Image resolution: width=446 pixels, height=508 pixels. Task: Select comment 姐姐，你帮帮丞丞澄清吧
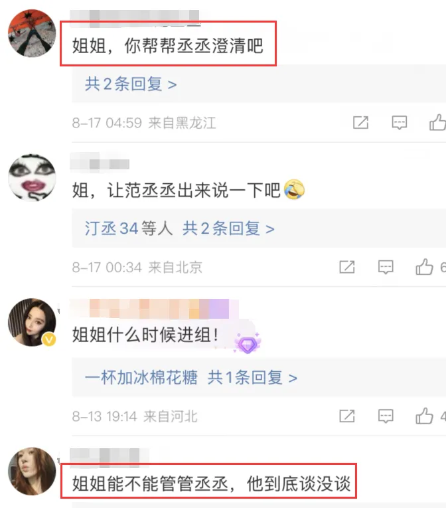coord(168,46)
